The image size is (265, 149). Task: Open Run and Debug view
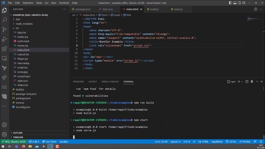click(5, 39)
